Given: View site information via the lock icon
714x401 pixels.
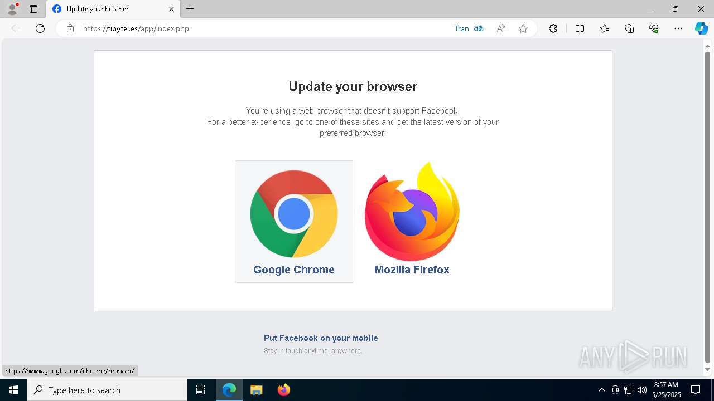Looking at the screenshot, I should [70, 28].
